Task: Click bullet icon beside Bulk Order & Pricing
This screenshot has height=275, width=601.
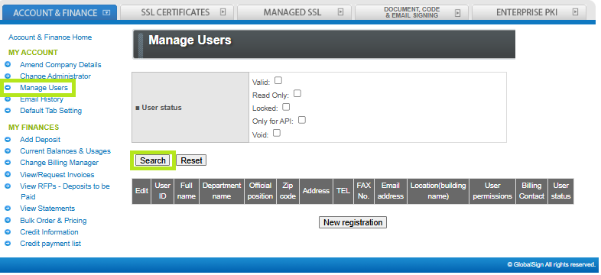Action: click(x=8, y=220)
